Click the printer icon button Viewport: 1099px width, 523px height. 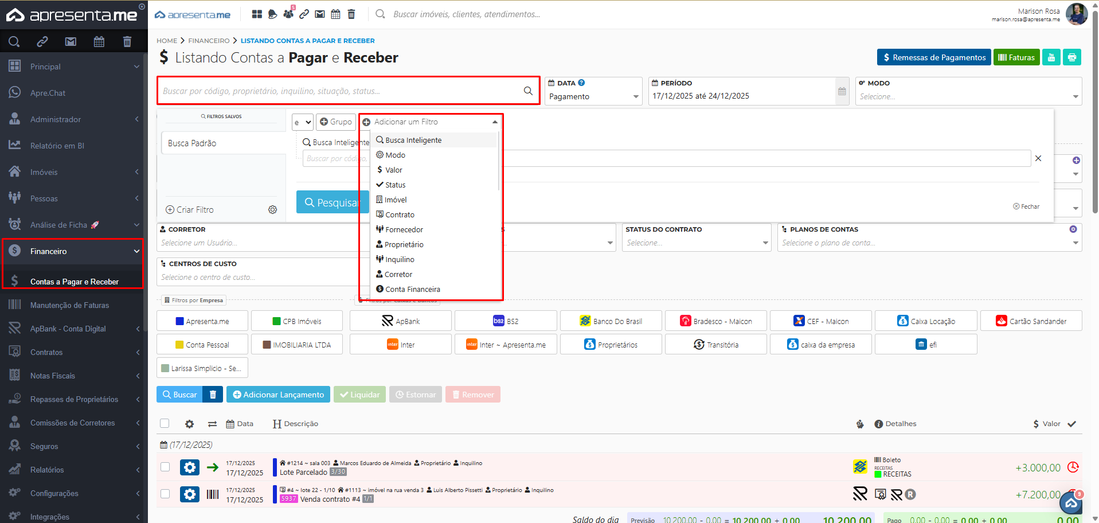click(x=1071, y=57)
